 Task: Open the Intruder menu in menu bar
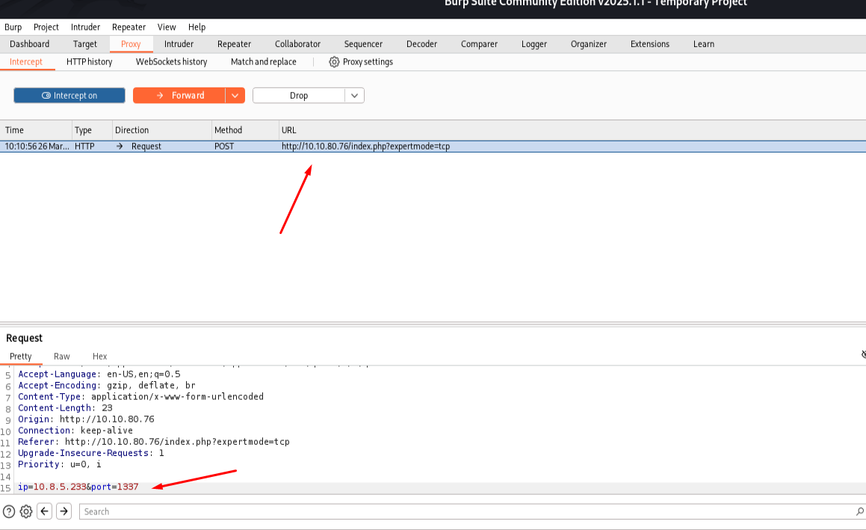coord(86,27)
